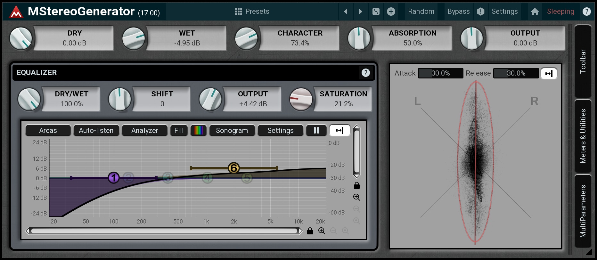Click the Attack percentage slider
The width and height of the screenshot is (597, 260).
(440, 73)
